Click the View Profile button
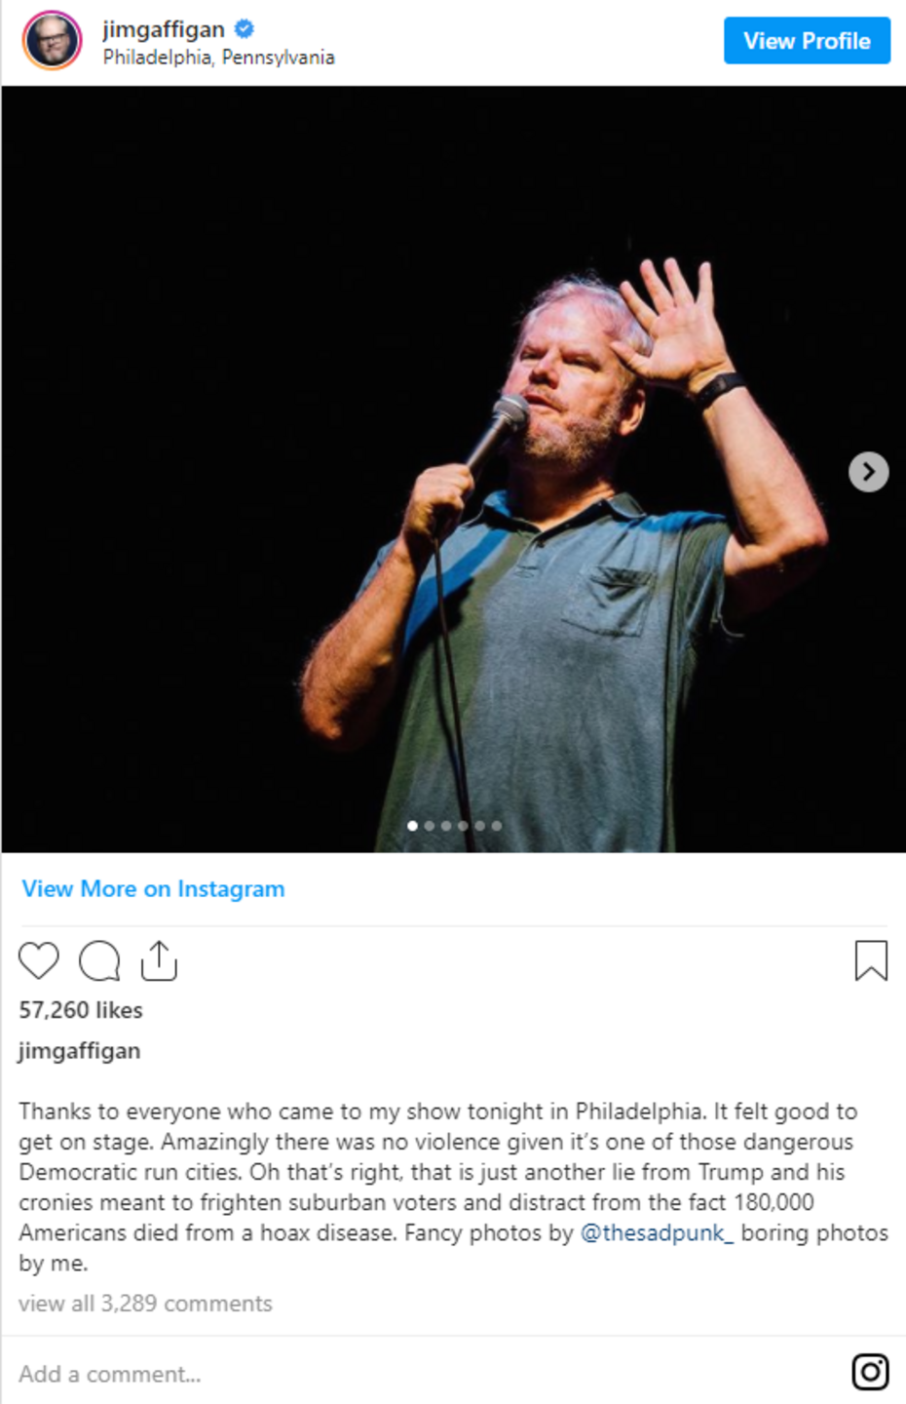906x1404 pixels. click(x=807, y=41)
